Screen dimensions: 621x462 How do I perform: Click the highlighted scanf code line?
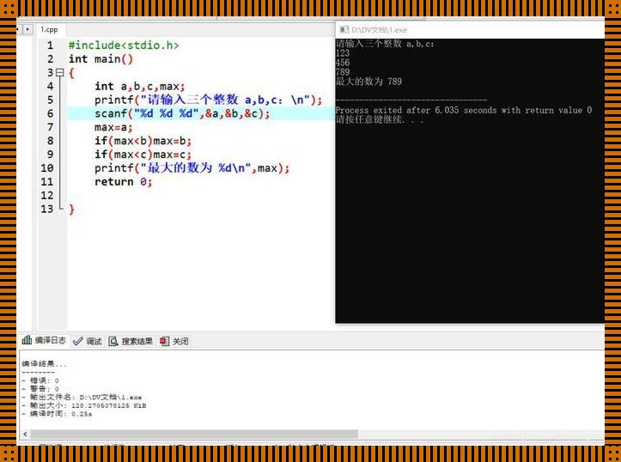click(x=182, y=113)
